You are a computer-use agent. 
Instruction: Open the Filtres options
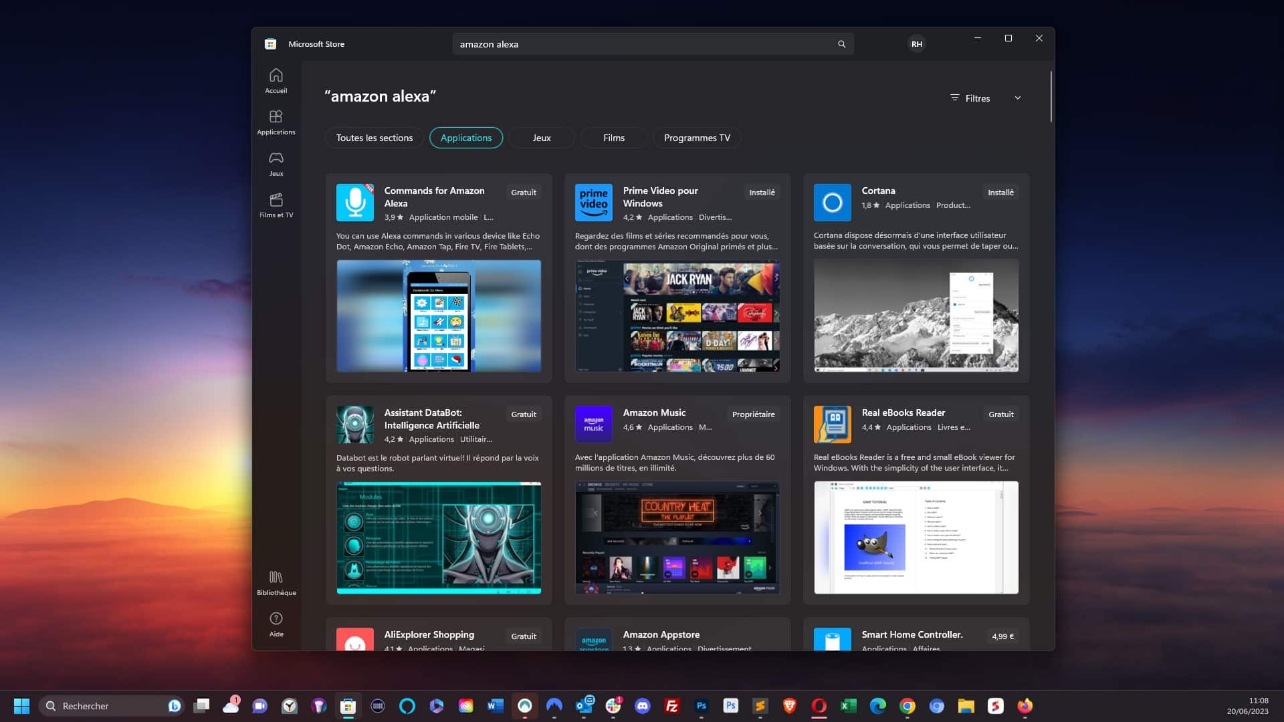pyautogui.click(x=970, y=98)
